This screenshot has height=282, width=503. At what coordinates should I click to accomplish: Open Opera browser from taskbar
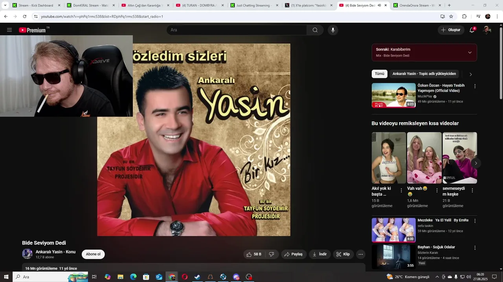coord(185,277)
